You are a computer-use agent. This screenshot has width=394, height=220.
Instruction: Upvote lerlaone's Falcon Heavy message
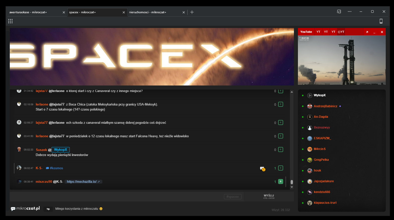[281, 136]
